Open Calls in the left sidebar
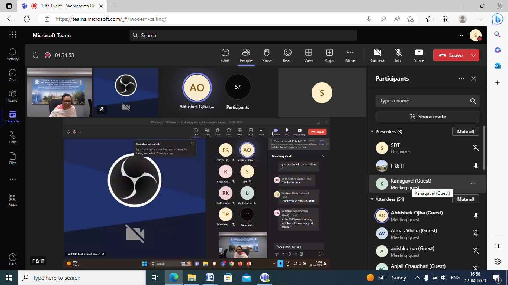Viewport: 508px width, 285px height. click(12, 137)
